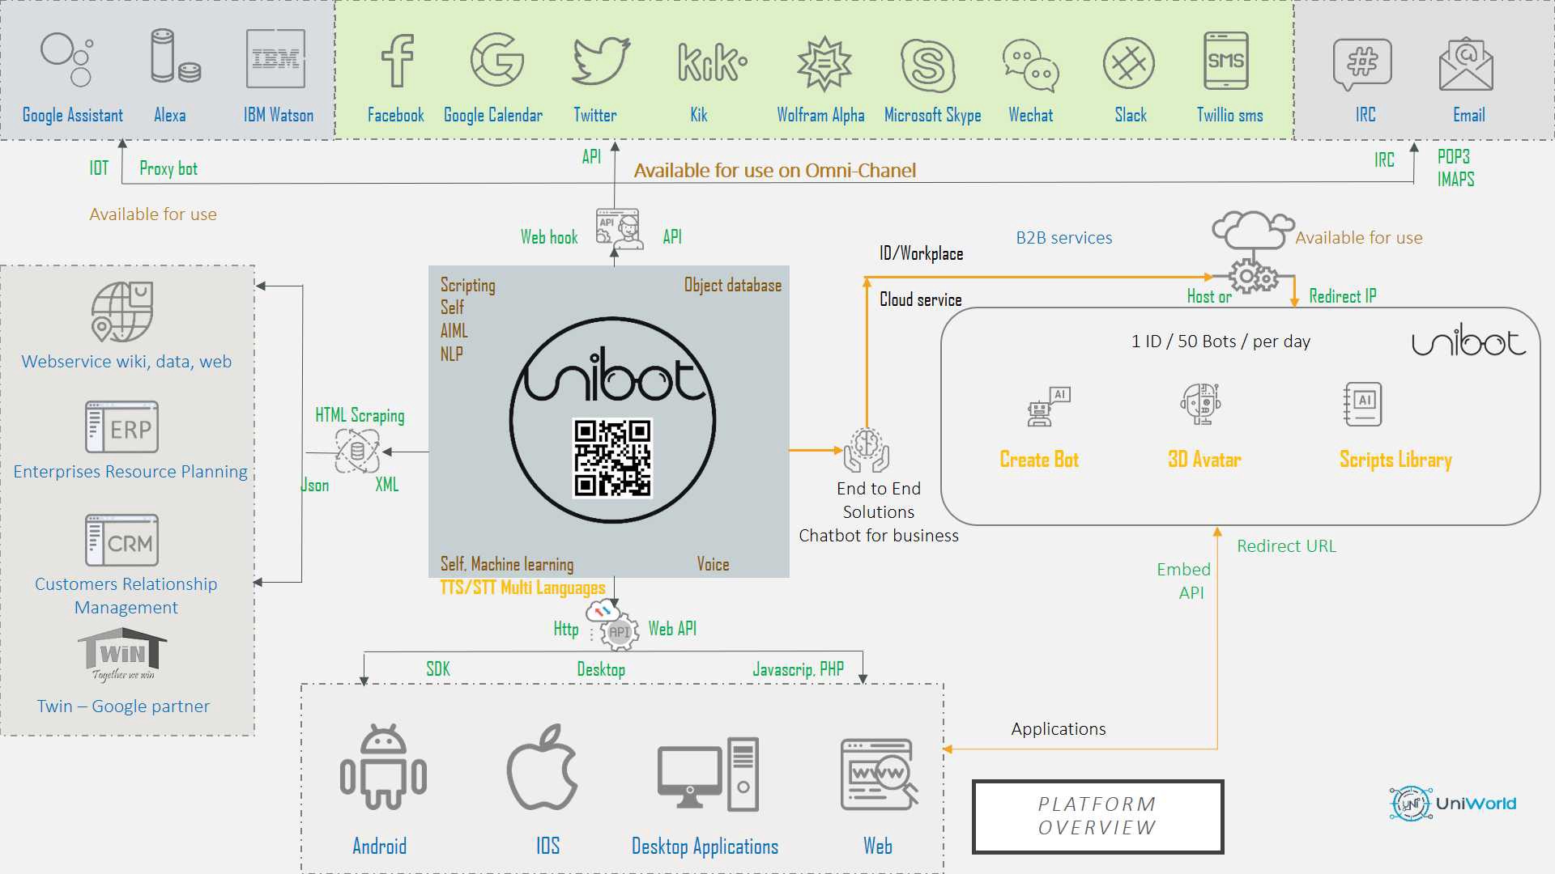1555x874 pixels.
Task: Click the Javascrip, PHP label
Action: [x=799, y=669]
